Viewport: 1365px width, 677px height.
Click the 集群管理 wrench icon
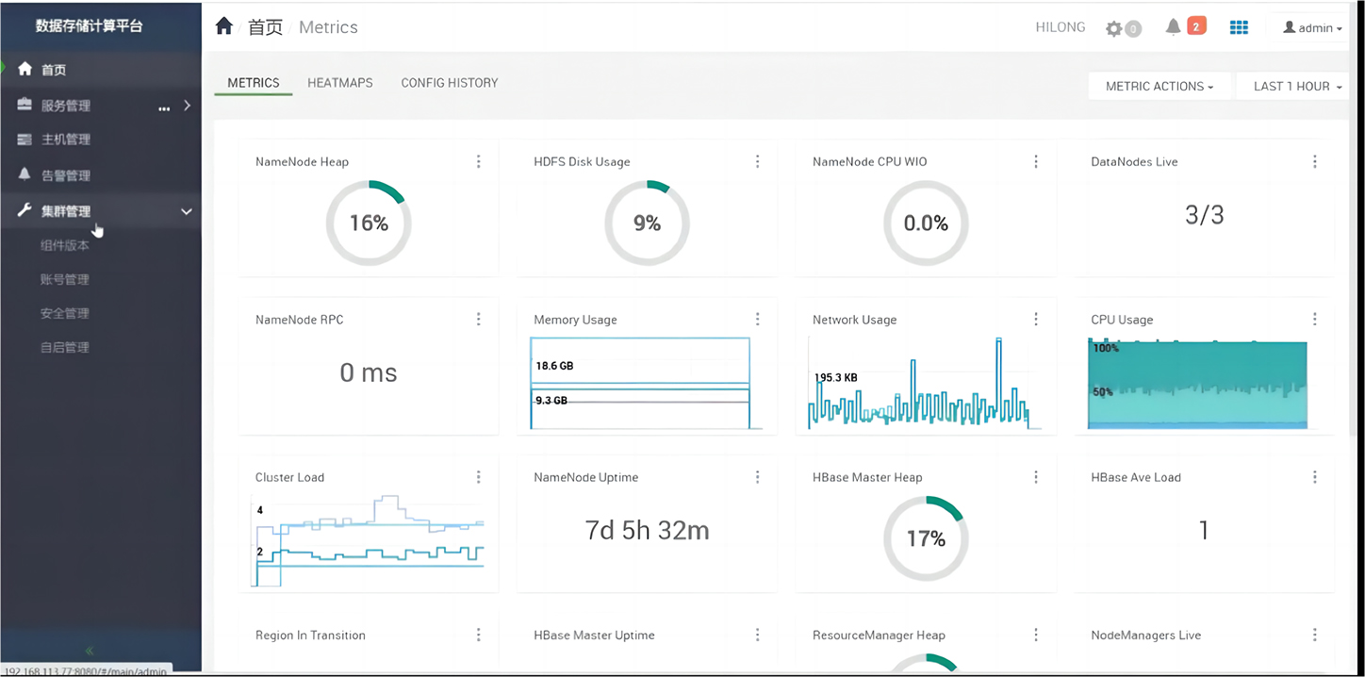point(25,210)
